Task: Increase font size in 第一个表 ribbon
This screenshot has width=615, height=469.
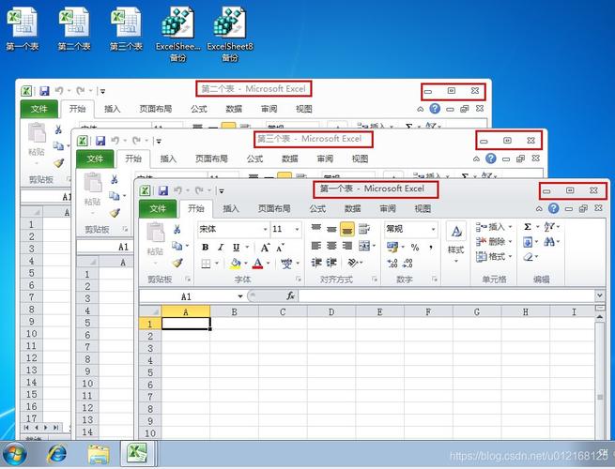Action: pos(265,248)
